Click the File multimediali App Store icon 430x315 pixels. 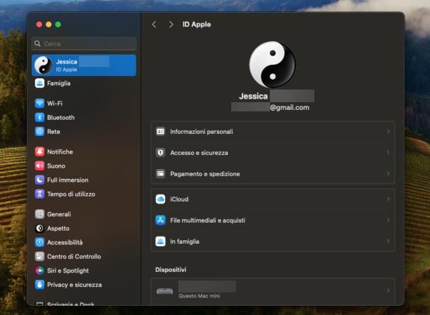tap(161, 220)
